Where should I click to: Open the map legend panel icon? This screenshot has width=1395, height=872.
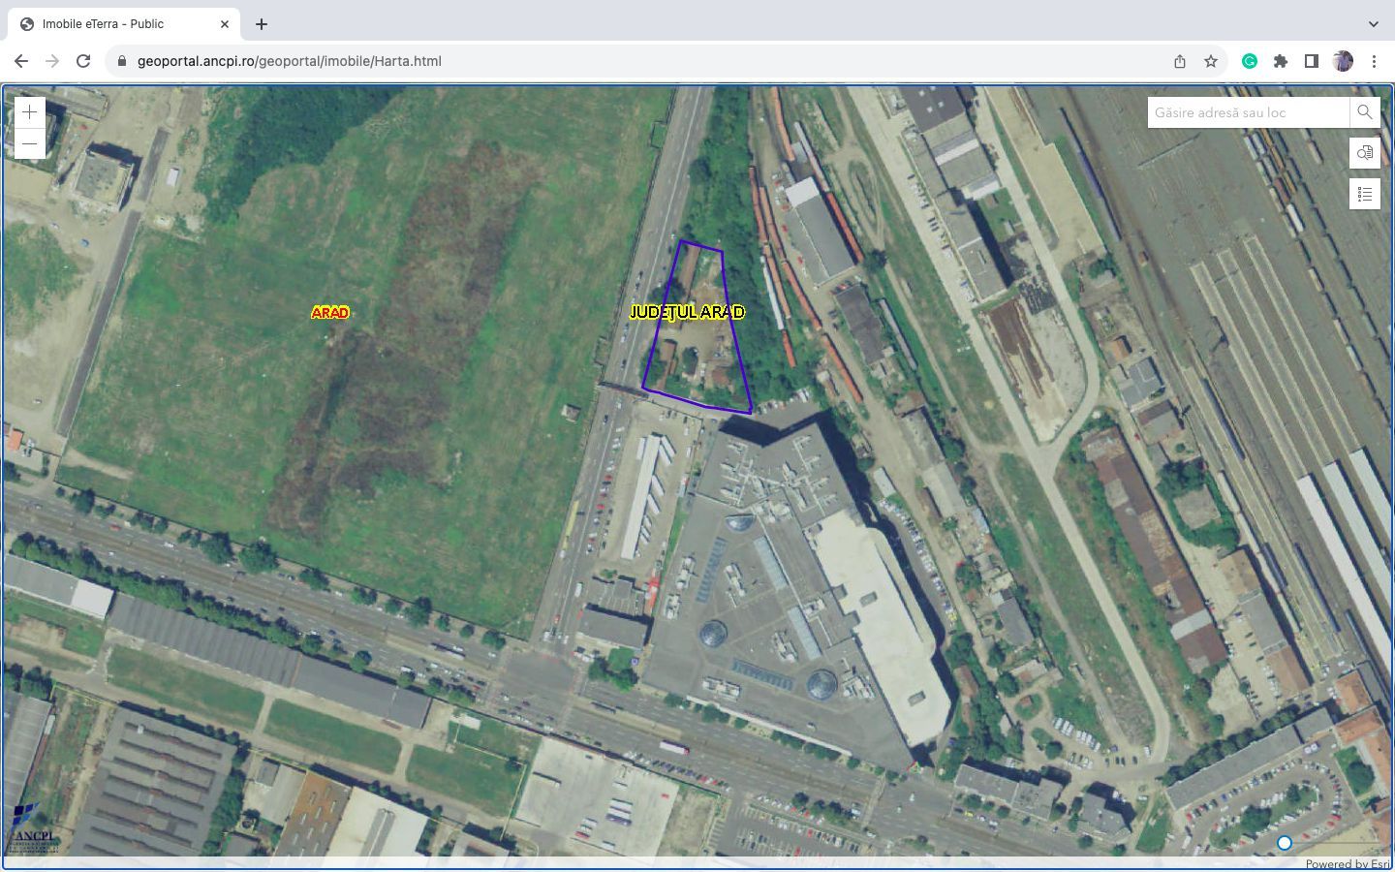pos(1364,194)
